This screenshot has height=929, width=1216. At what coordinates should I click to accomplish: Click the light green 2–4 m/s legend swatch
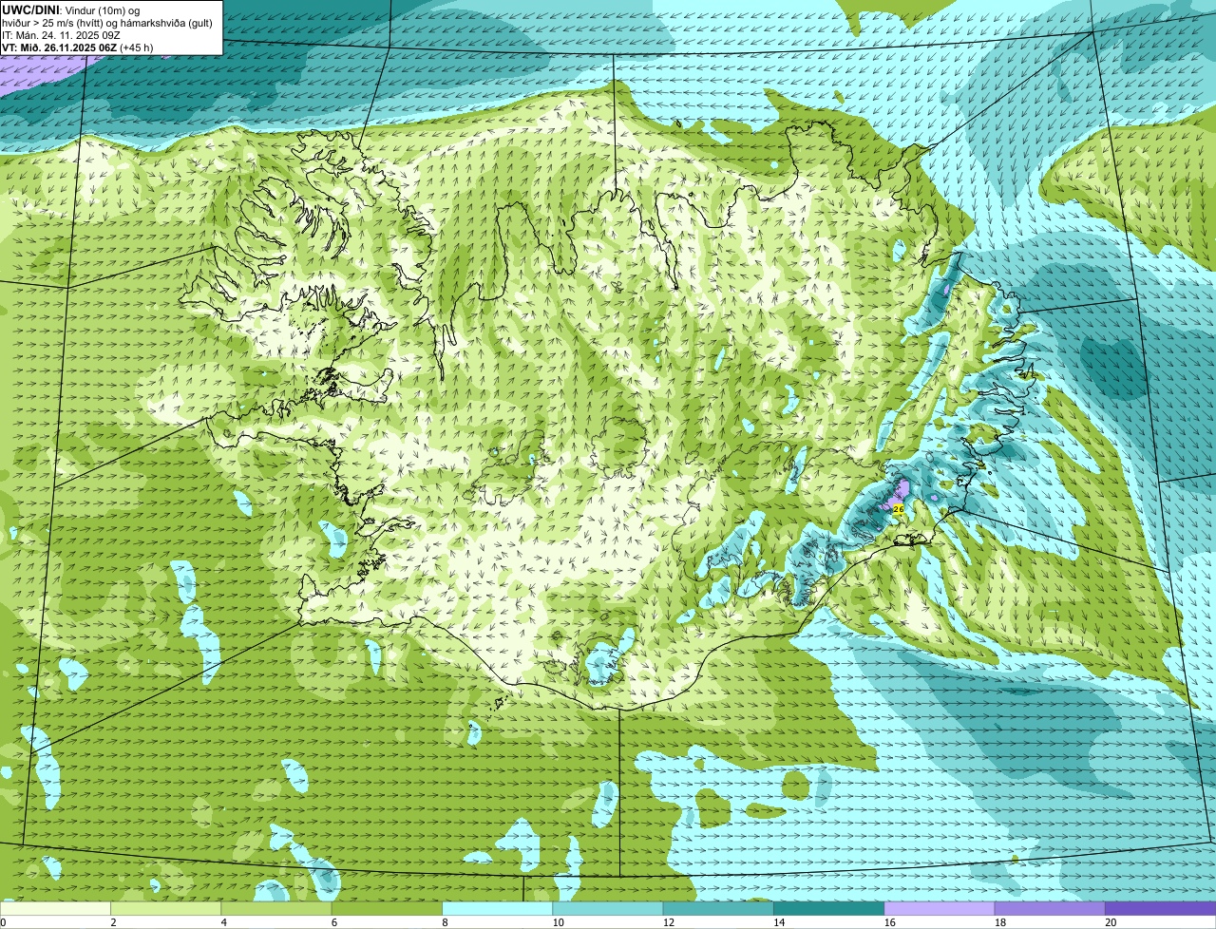click(165, 908)
